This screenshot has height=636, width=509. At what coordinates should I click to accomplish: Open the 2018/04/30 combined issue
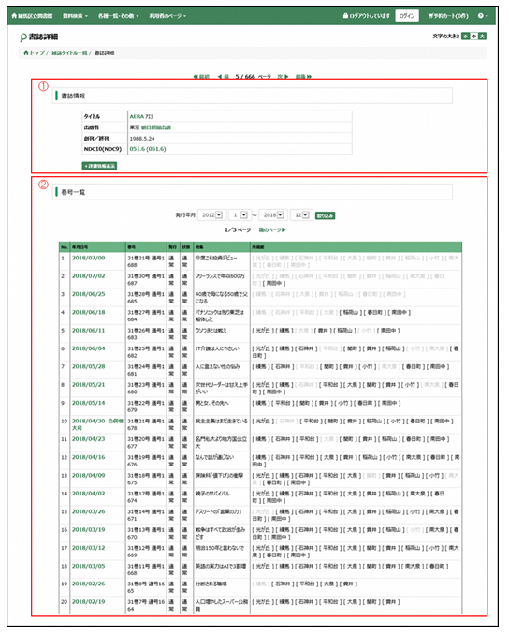click(x=97, y=424)
